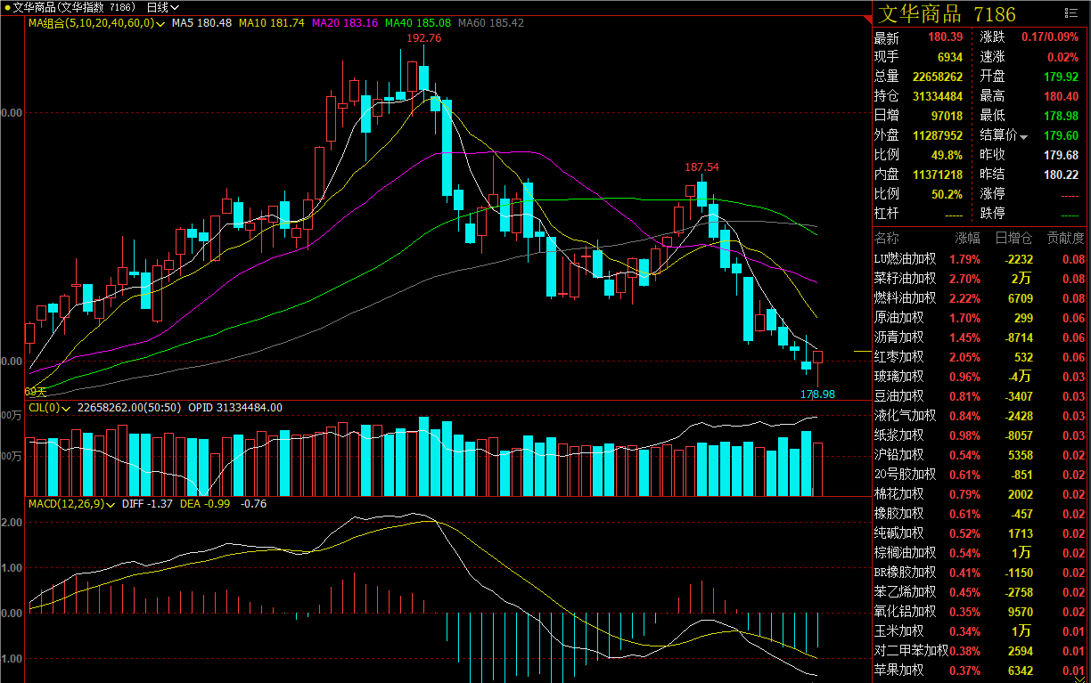
Task: Click the 结算价 value 179.60
Action: tap(1062, 135)
